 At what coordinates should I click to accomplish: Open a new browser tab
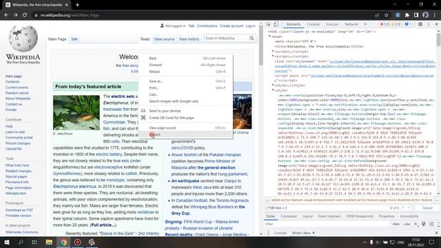[x=77, y=5]
